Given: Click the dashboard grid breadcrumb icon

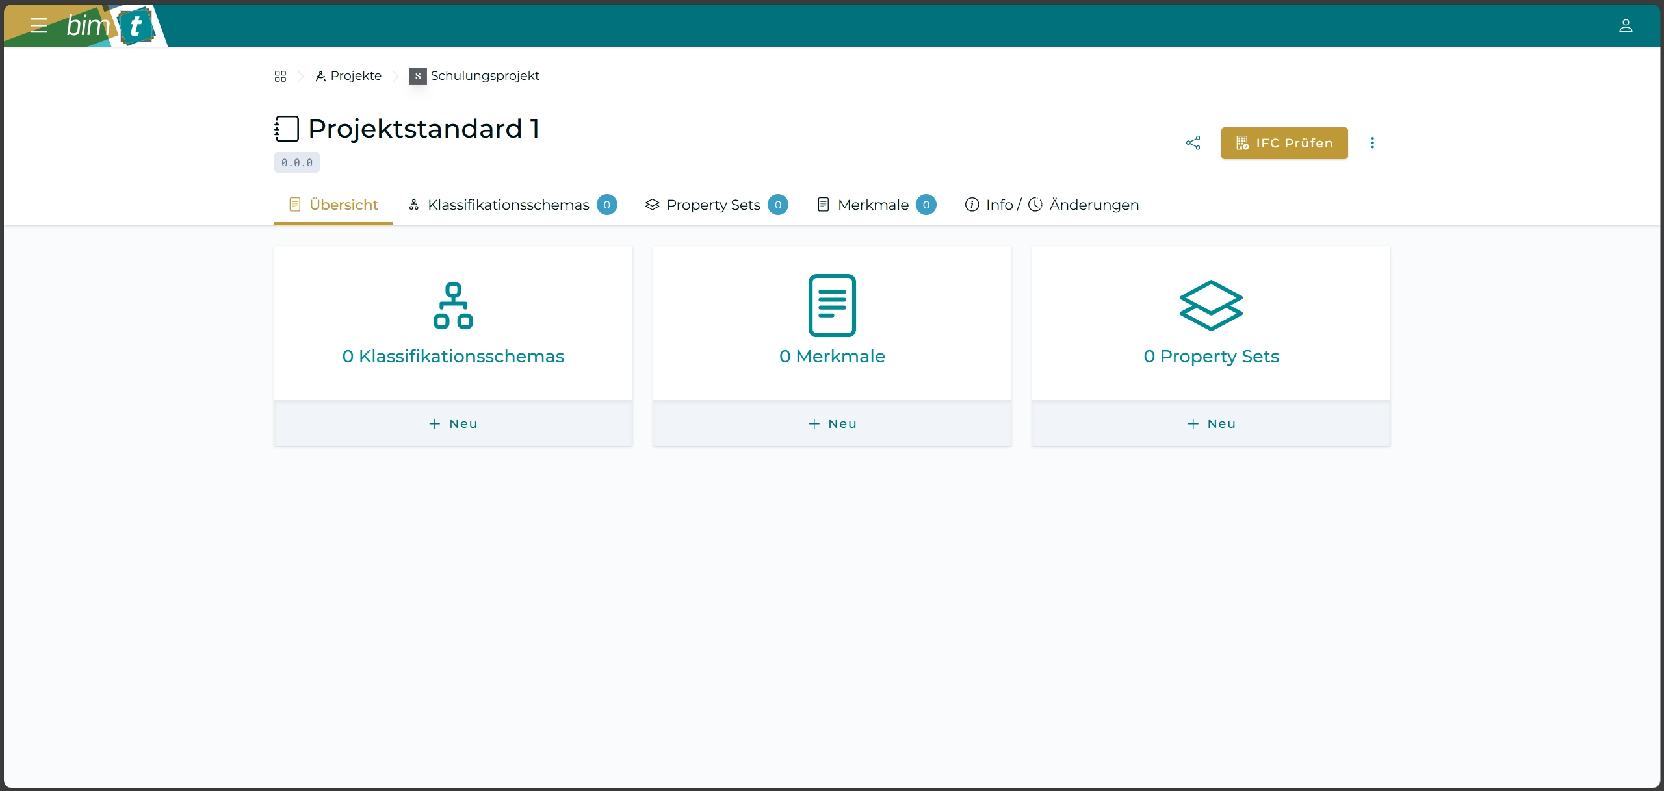Looking at the screenshot, I should click(280, 76).
